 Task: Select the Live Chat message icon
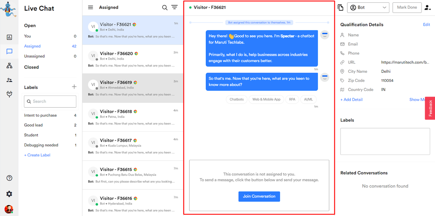pyautogui.click(x=9, y=51)
